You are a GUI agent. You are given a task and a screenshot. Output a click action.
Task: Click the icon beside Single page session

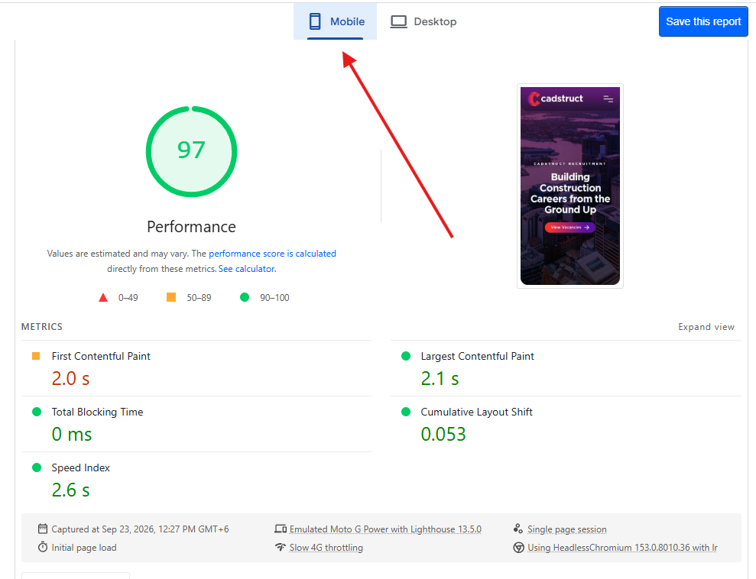[518, 529]
